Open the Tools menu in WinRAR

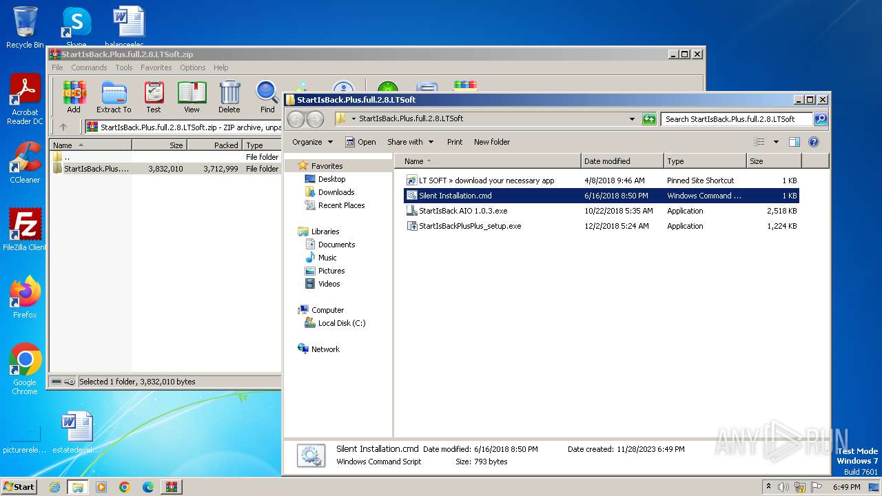click(124, 68)
